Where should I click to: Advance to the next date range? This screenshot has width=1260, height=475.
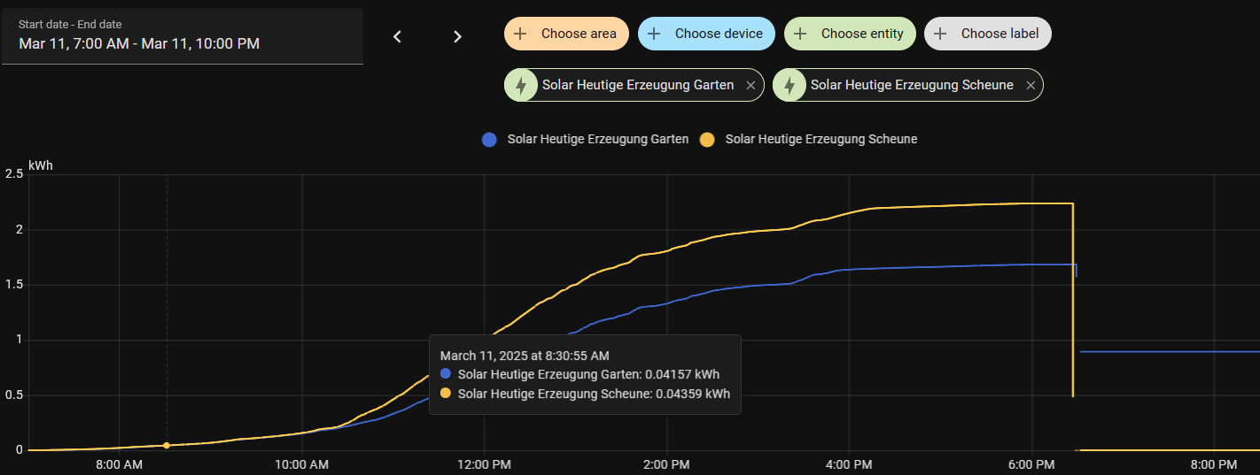click(457, 36)
